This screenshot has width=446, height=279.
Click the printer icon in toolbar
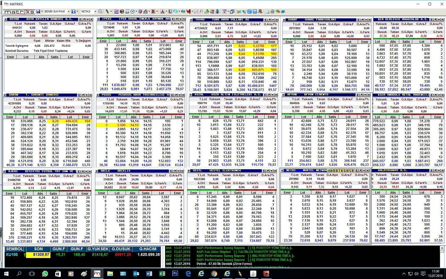[x=272, y=11]
